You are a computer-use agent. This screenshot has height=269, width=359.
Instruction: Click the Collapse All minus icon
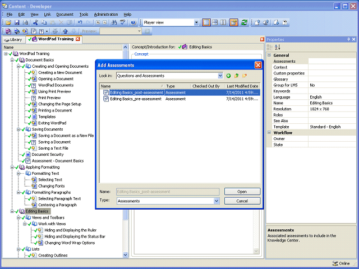pos(105,22)
